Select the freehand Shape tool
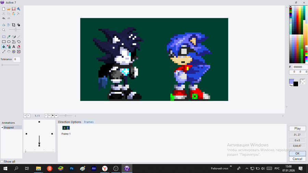This screenshot has width=308, height=173. tap(19, 42)
